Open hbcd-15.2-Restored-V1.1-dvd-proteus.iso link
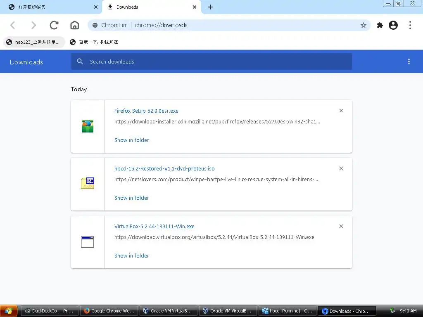Screen dimensions: 423x317 [164, 169]
